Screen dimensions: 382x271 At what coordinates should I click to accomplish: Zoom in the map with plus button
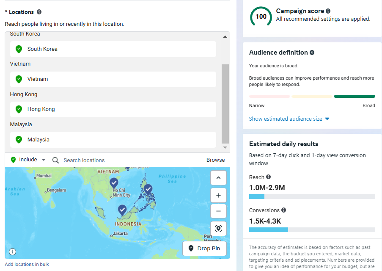point(218,195)
